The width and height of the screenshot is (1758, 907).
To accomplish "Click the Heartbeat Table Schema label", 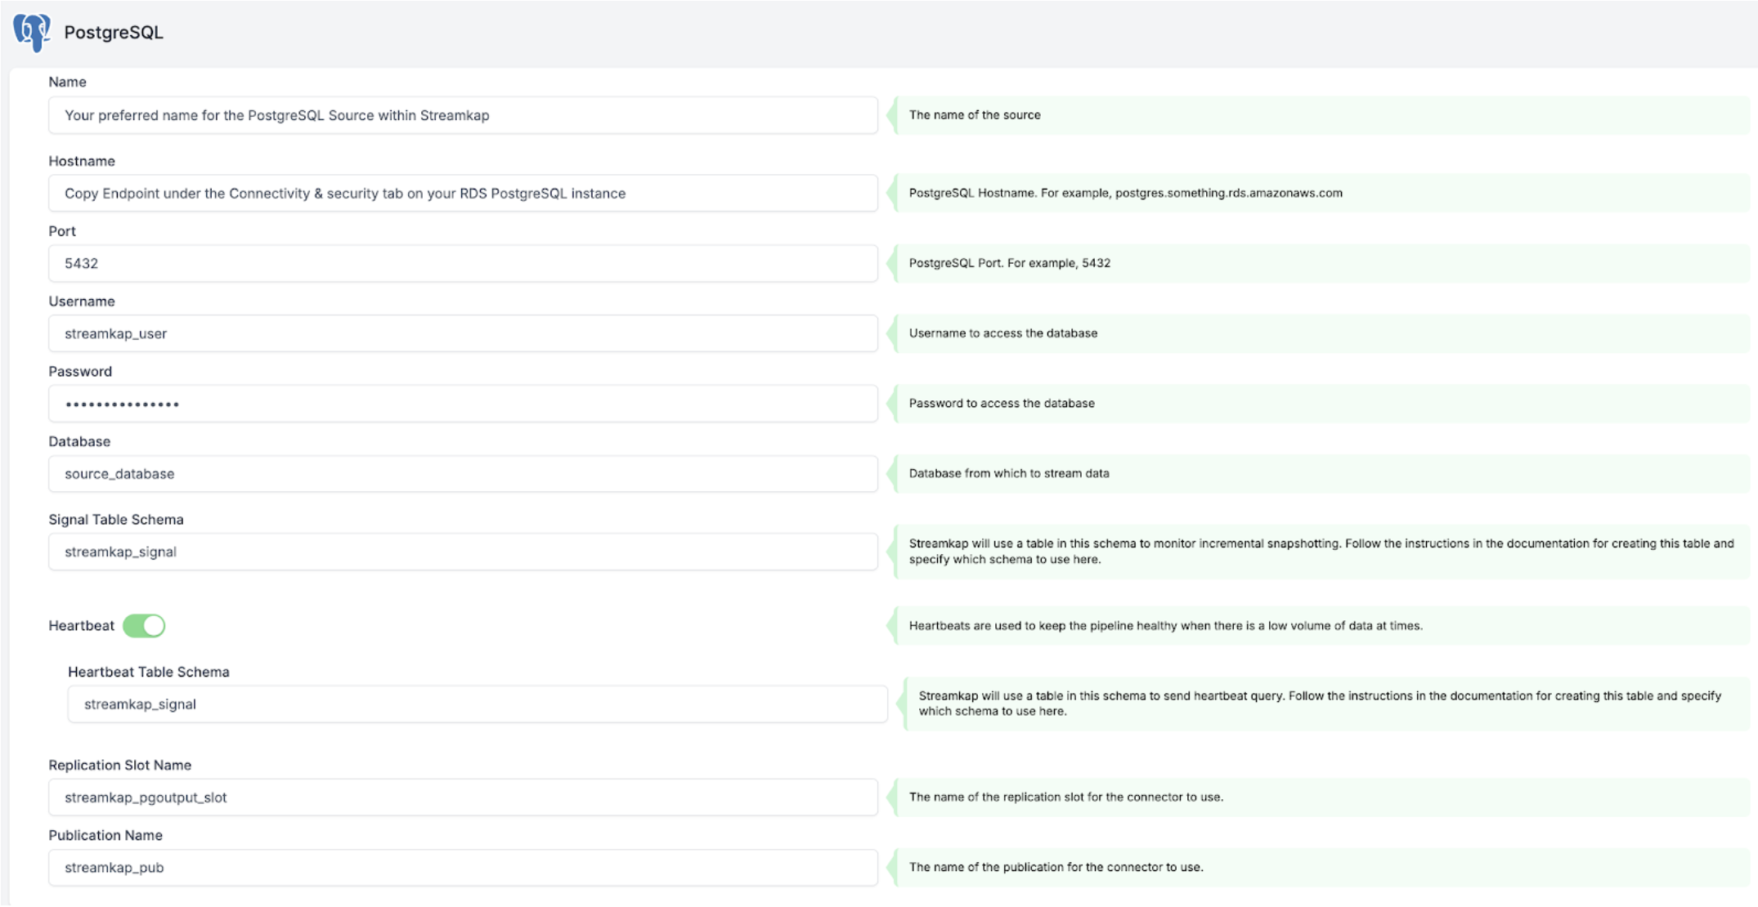I will coord(149,672).
